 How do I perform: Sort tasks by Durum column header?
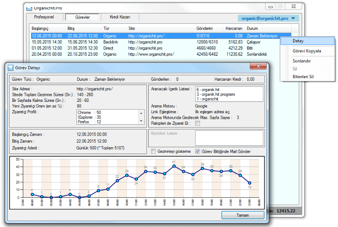click(268, 28)
